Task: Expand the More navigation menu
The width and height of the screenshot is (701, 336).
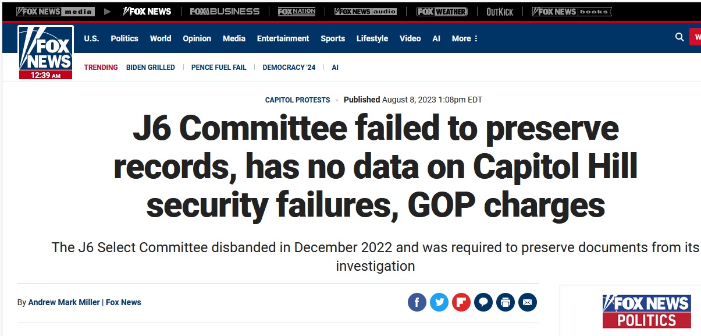Action: coord(465,38)
